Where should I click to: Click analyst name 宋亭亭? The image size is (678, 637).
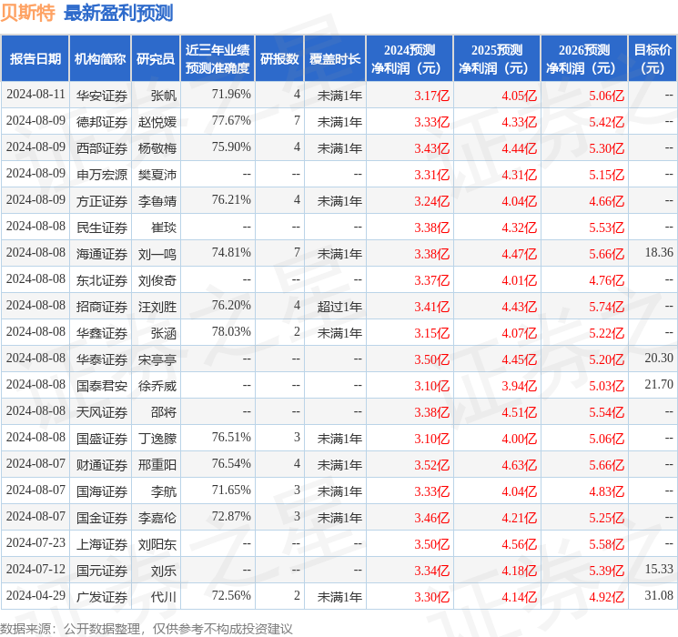(x=157, y=359)
